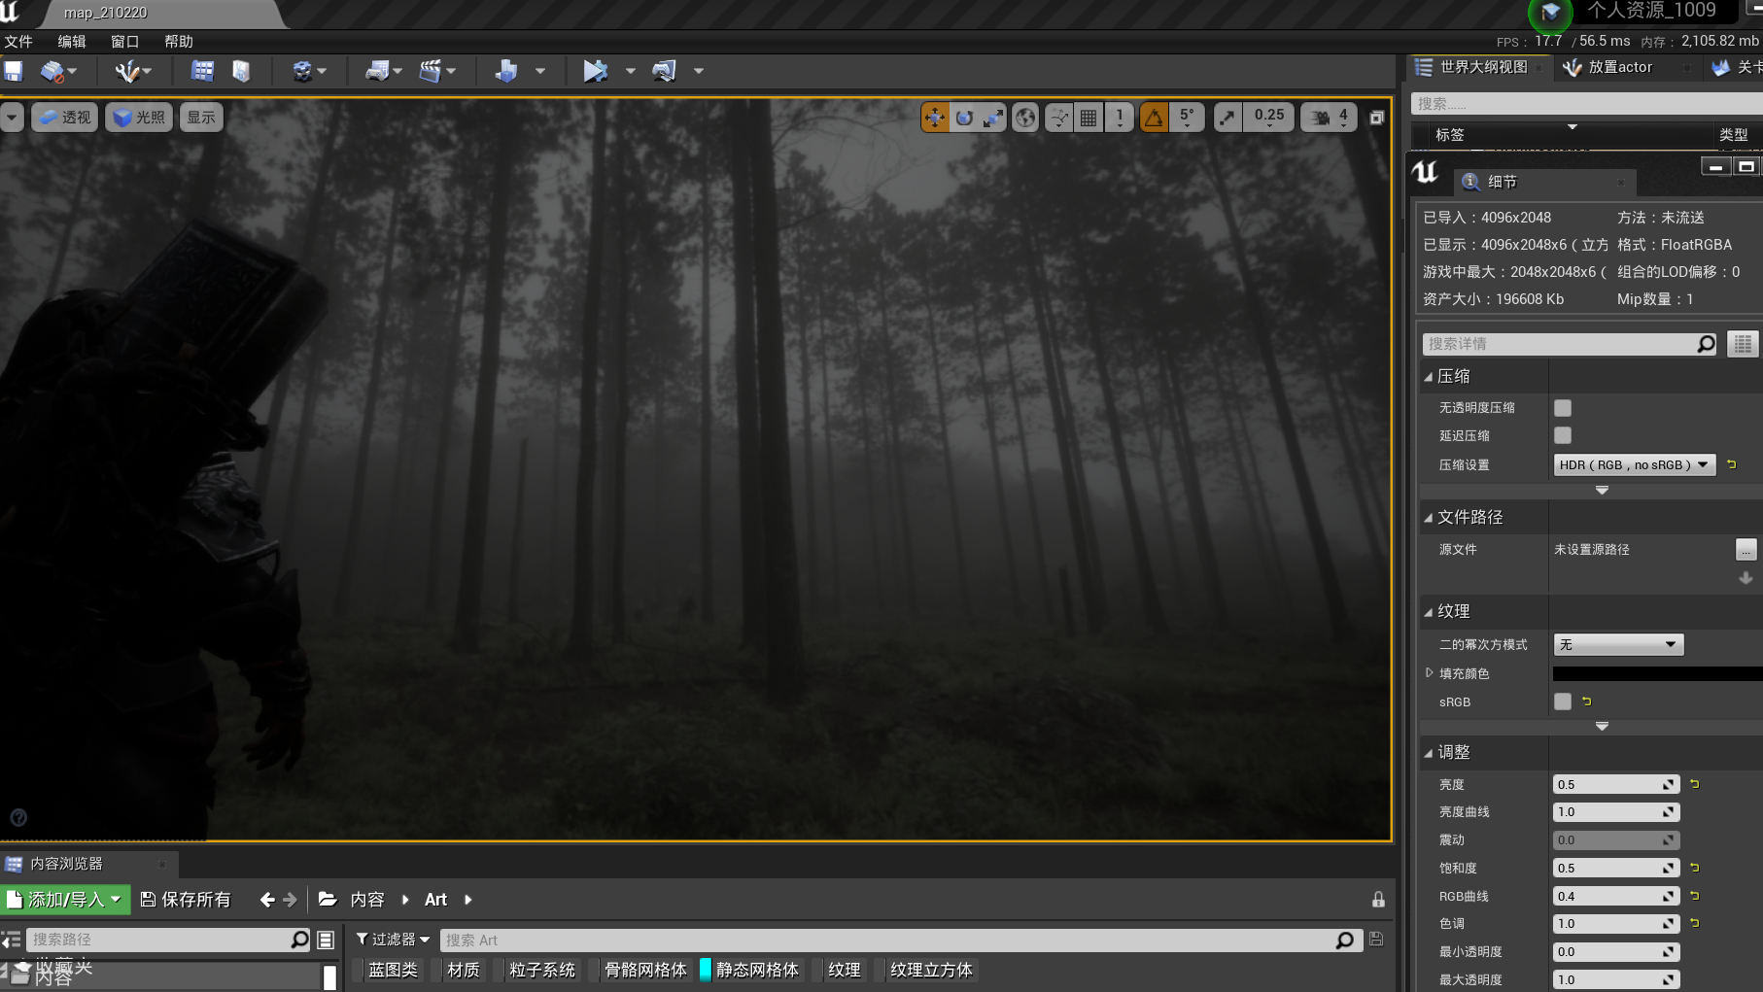Save the current level with the disk icon

point(13,70)
